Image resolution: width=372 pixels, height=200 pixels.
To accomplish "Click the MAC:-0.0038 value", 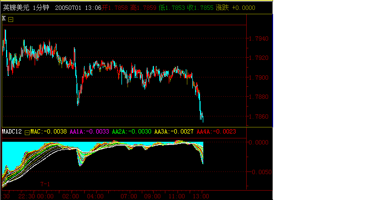I will pyautogui.click(x=49, y=131).
